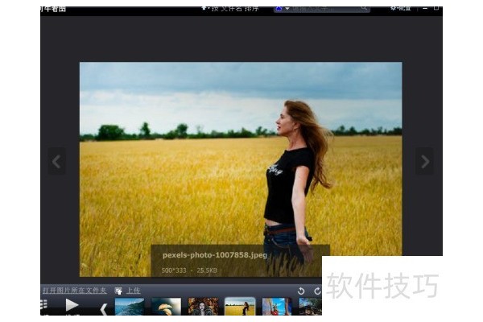Go to the next image arrow

[x=425, y=161]
